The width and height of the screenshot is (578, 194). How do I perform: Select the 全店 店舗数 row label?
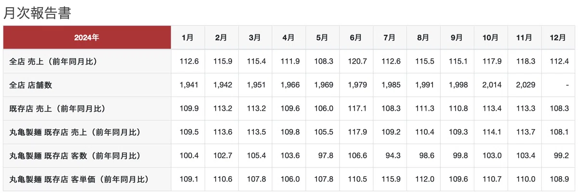(31, 85)
